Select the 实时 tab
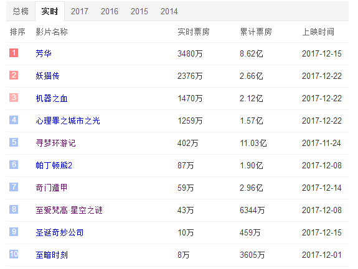This screenshot has width=358, height=269. point(50,11)
